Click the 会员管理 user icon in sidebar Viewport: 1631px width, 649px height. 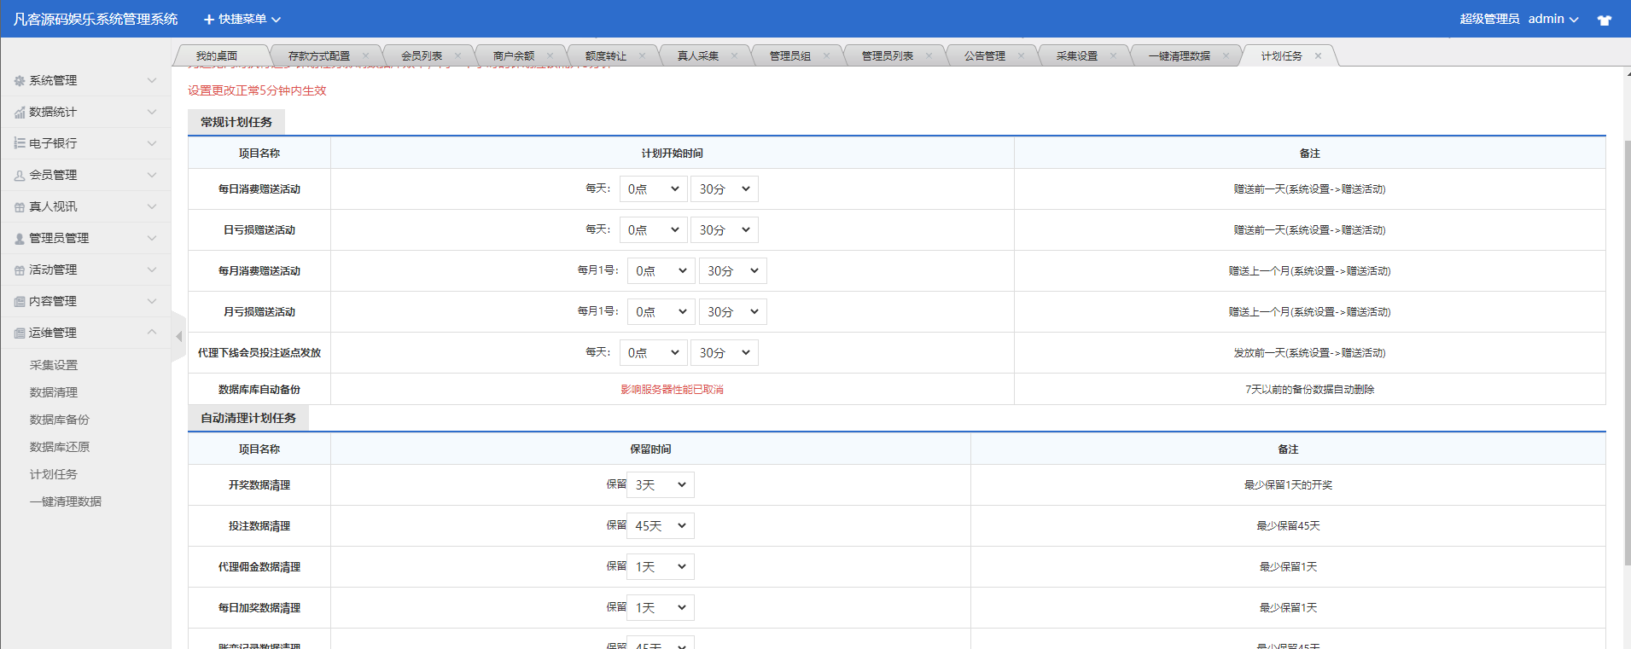(20, 176)
